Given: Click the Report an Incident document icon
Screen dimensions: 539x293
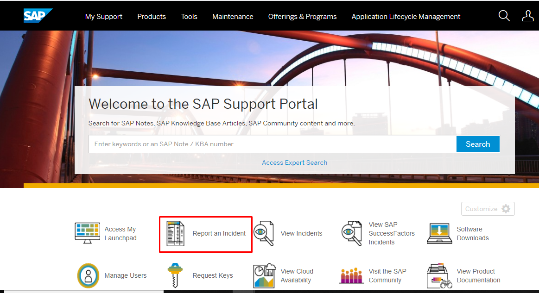Looking at the screenshot, I should 175,234.
